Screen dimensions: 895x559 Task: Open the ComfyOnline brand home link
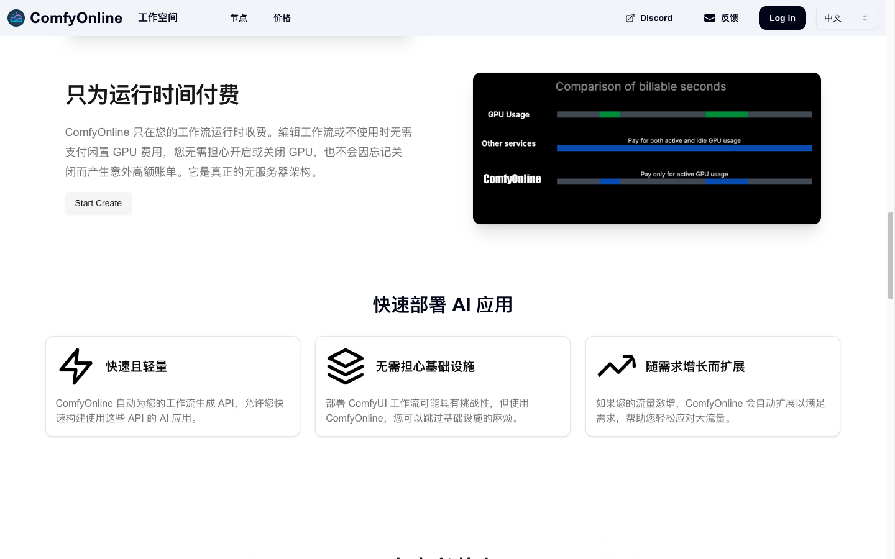tap(65, 18)
